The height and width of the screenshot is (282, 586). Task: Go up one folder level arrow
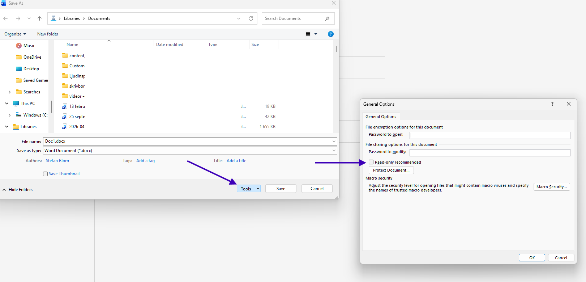[x=40, y=18]
